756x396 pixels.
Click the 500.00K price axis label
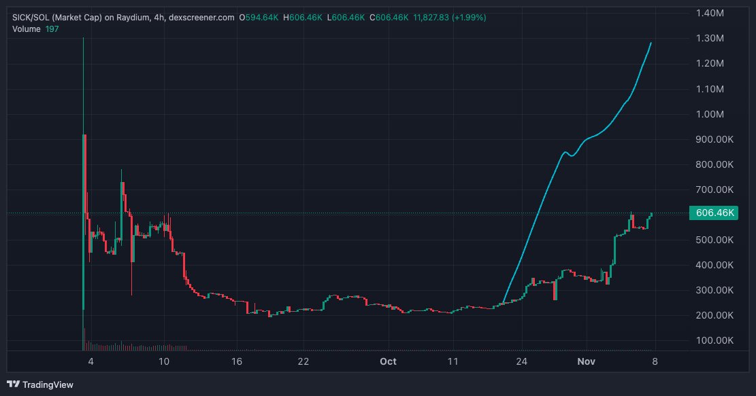714,240
